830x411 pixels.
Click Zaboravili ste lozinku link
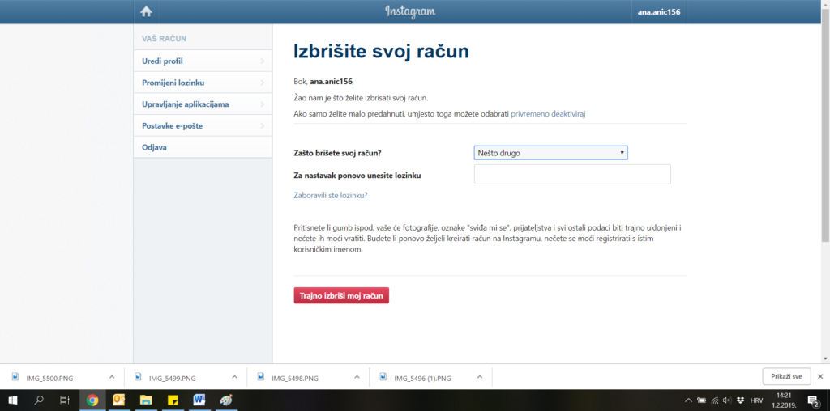(331, 196)
